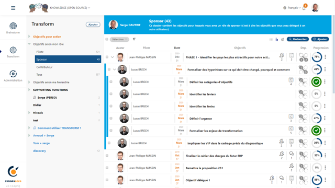Collapse Objectifs selon mon rôle node
335x188 pixels.
point(29,44)
